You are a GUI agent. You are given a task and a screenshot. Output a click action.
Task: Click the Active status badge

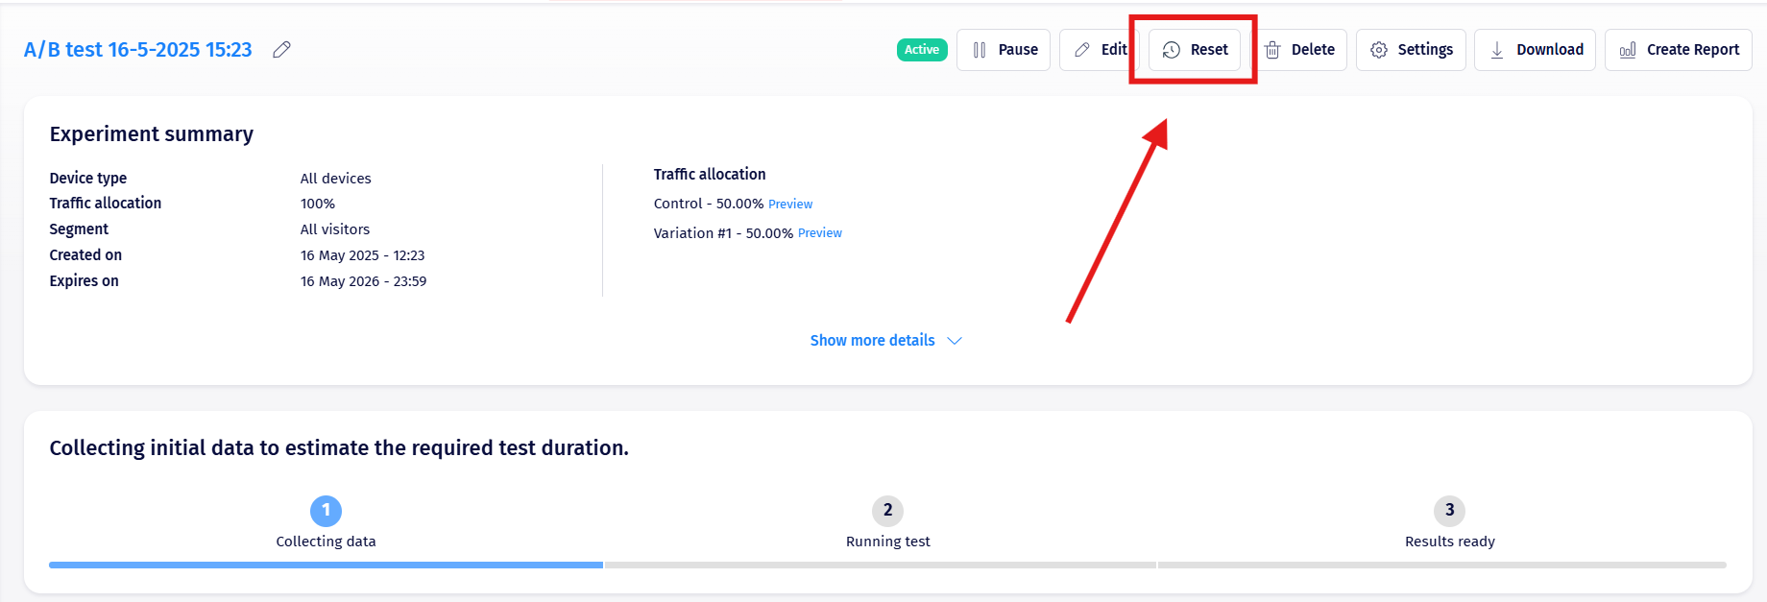pyautogui.click(x=922, y=50)
